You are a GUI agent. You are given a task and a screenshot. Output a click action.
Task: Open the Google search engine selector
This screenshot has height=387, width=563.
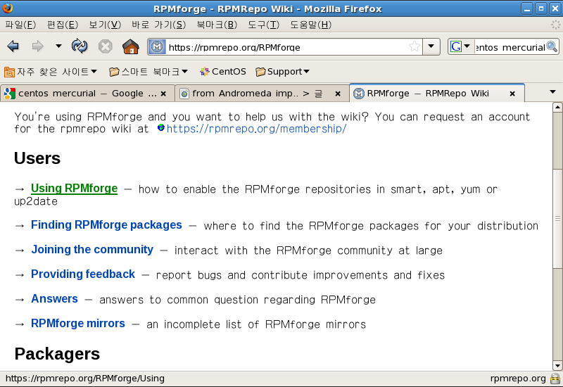click(460, 46)
